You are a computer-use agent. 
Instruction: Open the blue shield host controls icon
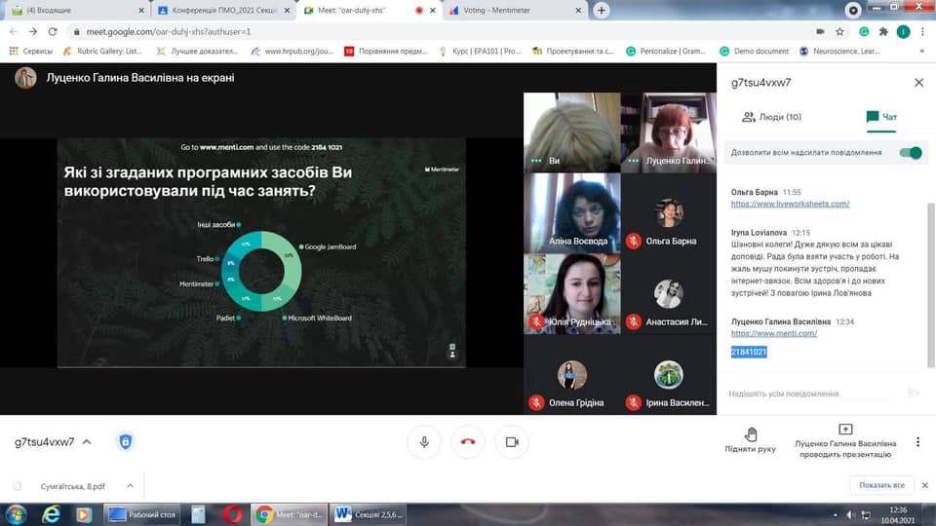pos(126,442)
